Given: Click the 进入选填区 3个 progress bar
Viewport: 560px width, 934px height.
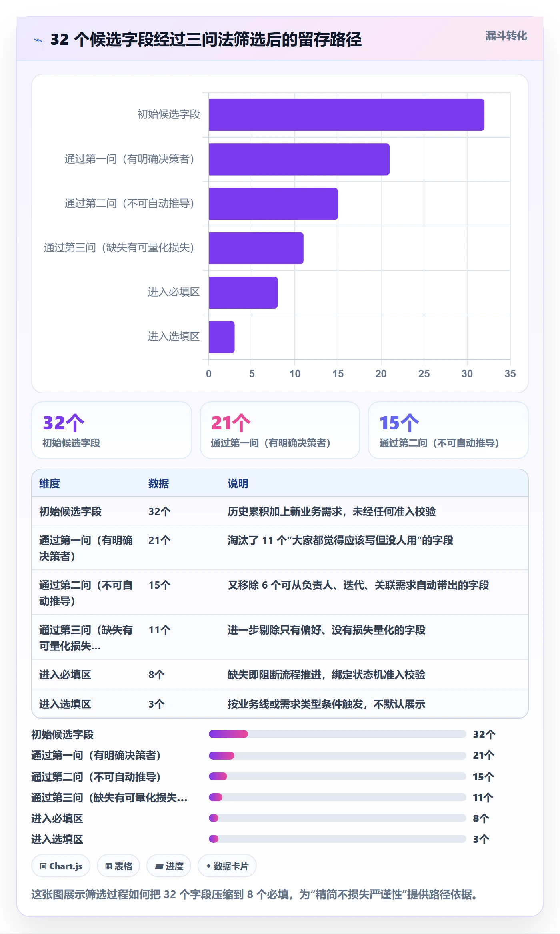Looking at the screenshot, I should 338,839.
